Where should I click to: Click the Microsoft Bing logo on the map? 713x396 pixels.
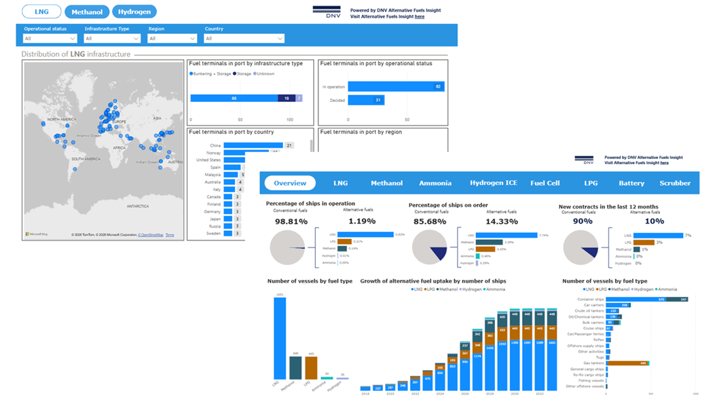37,234
